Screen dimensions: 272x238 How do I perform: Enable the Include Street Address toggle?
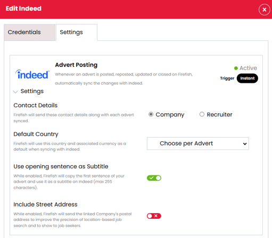[x=154, y=216]
